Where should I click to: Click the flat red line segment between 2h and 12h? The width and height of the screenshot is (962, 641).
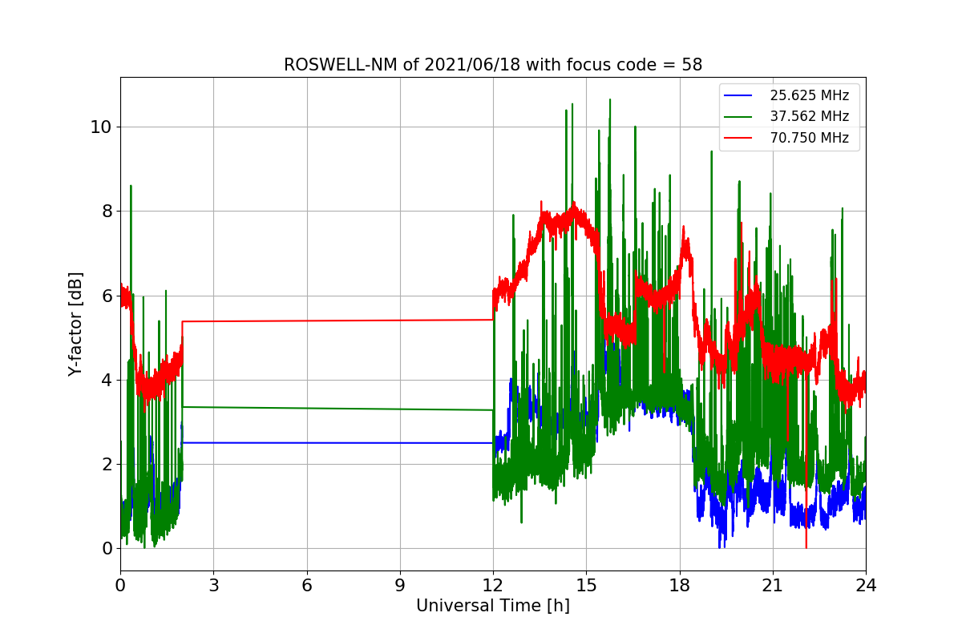point(338,320)
